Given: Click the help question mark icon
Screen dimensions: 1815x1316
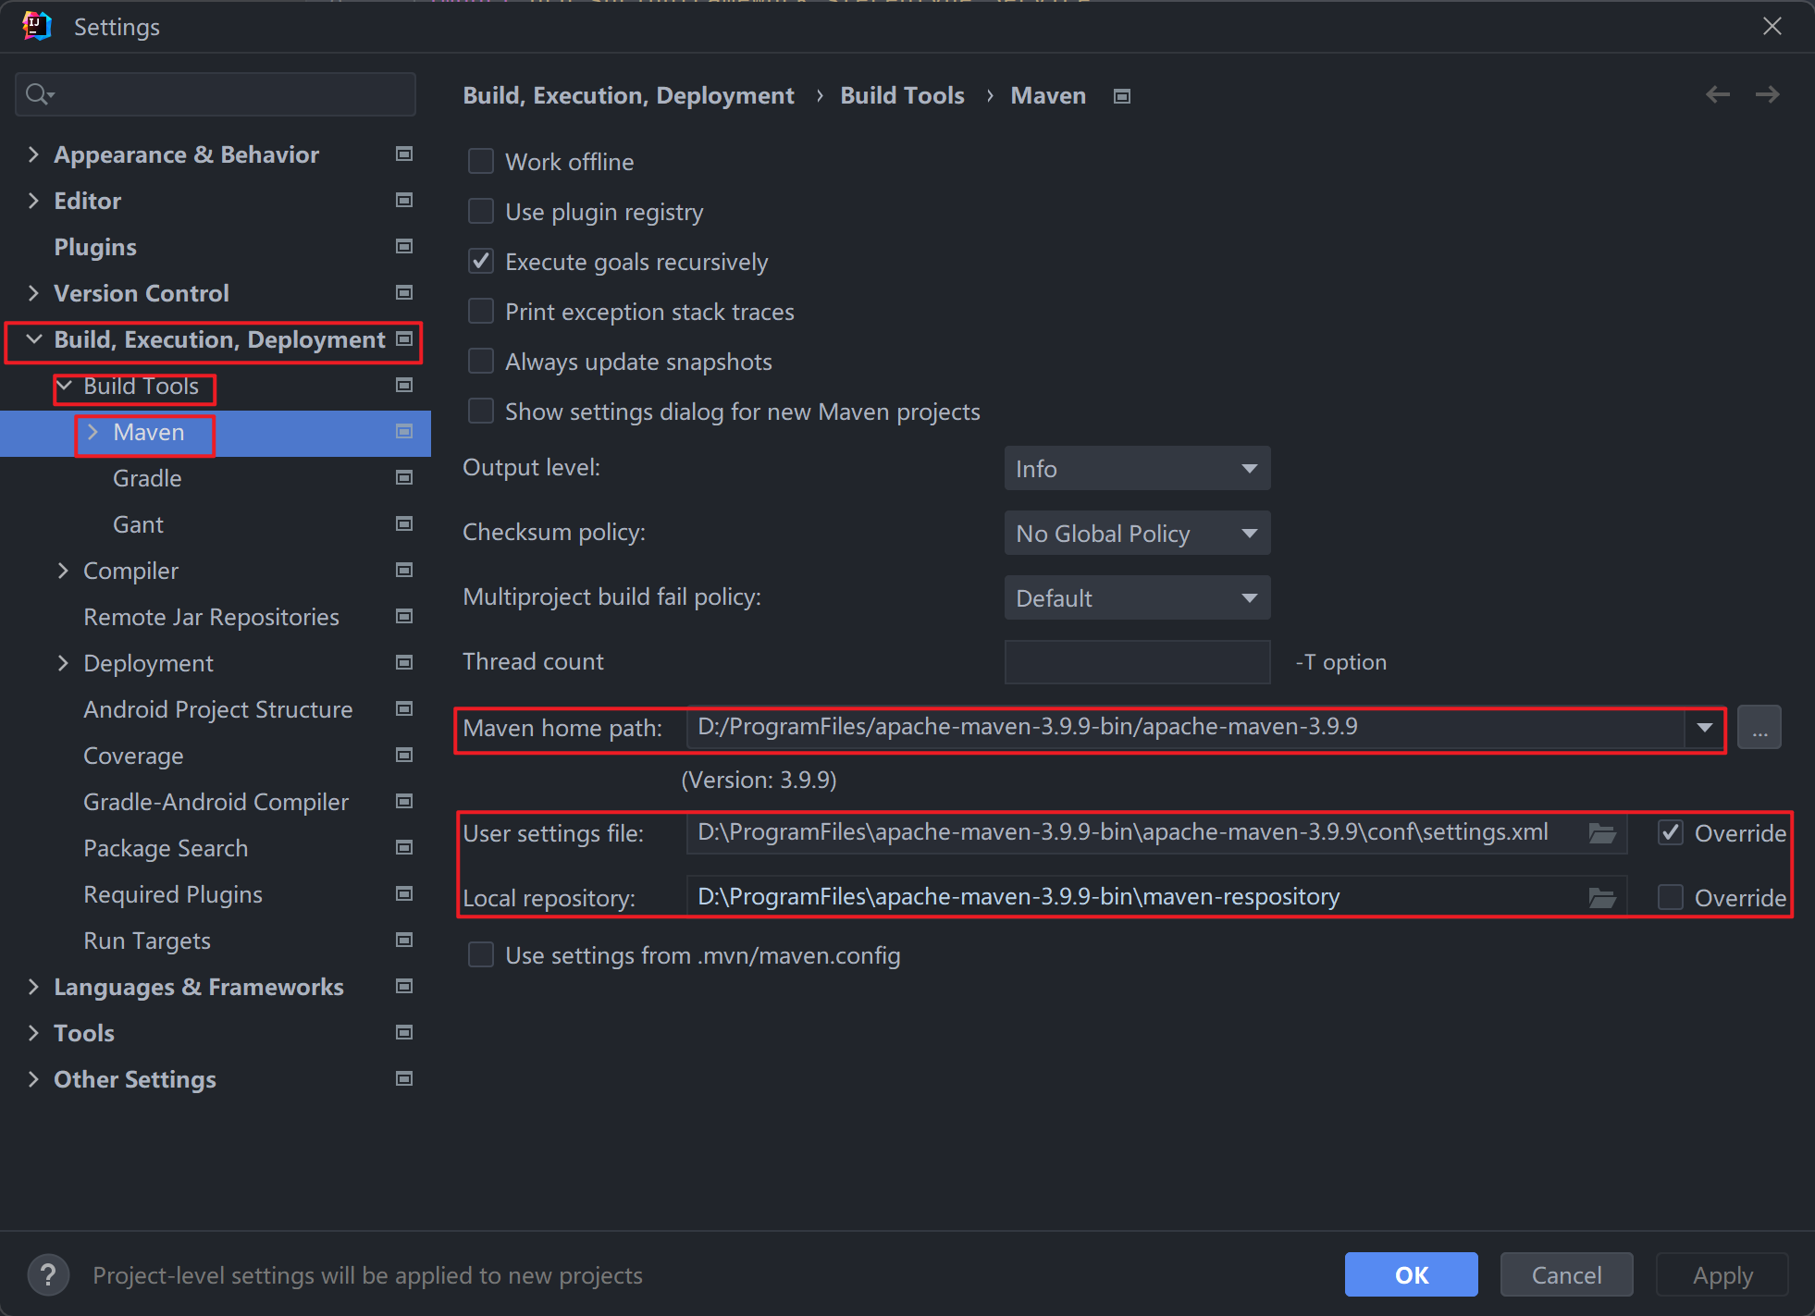Looking at the screenshot, I should tap(48, 1275).
